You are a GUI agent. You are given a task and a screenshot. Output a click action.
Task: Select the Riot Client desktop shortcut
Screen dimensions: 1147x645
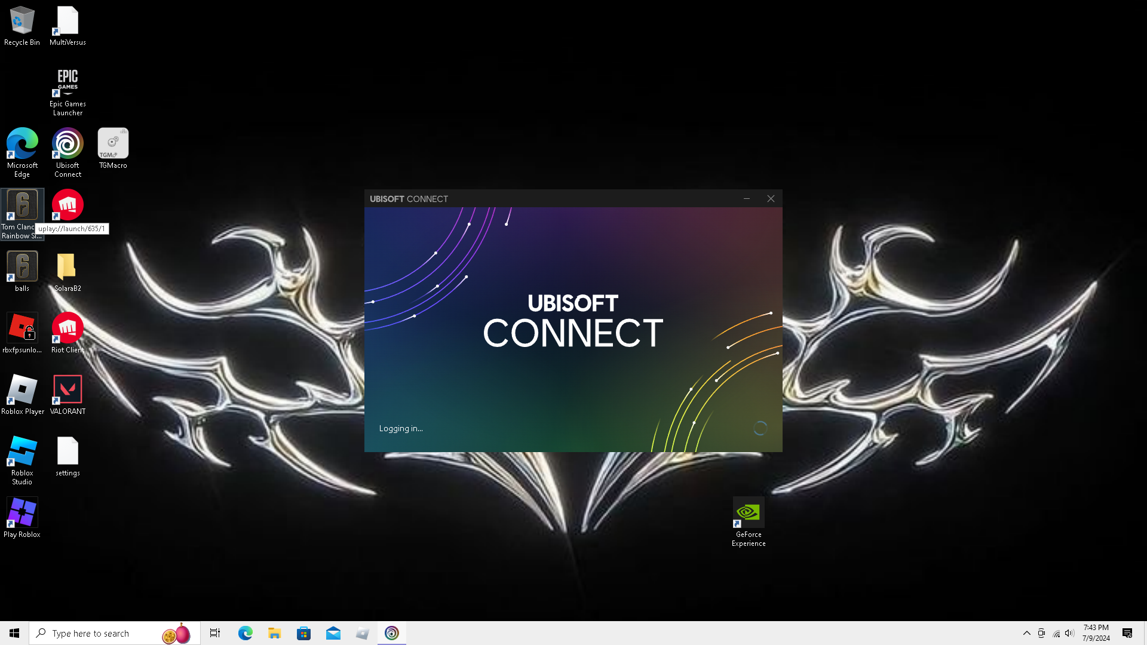(68, 328)
